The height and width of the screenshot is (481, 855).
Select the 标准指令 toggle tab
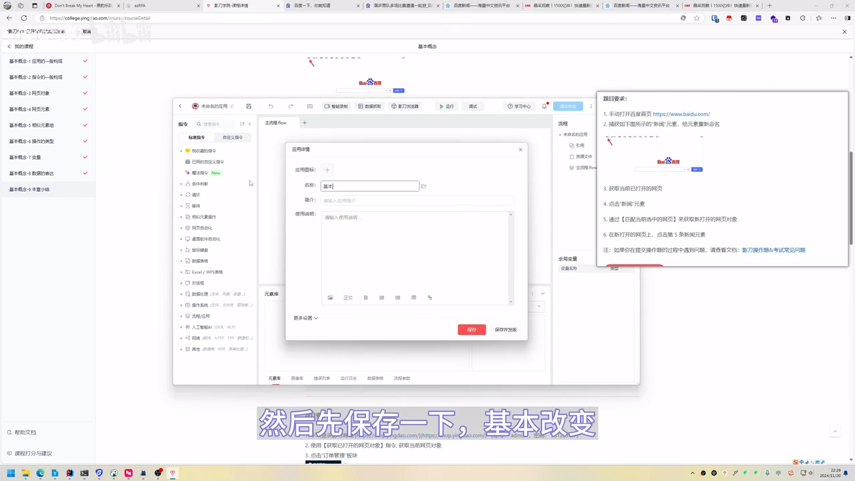[x=197, y=138]
